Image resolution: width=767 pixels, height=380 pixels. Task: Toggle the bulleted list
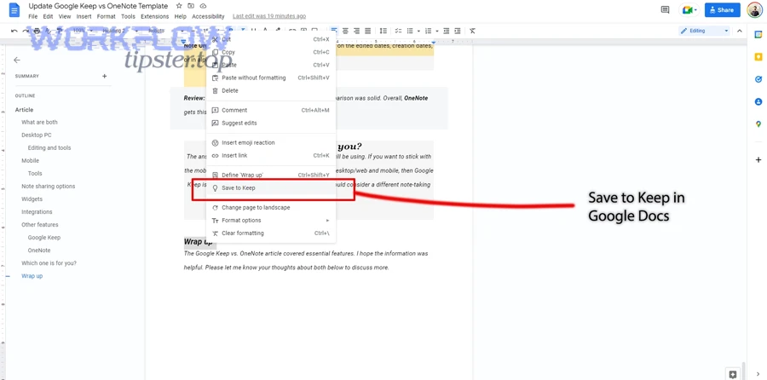pos(410,31)
